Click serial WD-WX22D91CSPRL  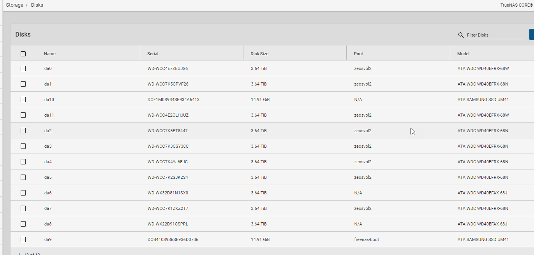(168, 224)
